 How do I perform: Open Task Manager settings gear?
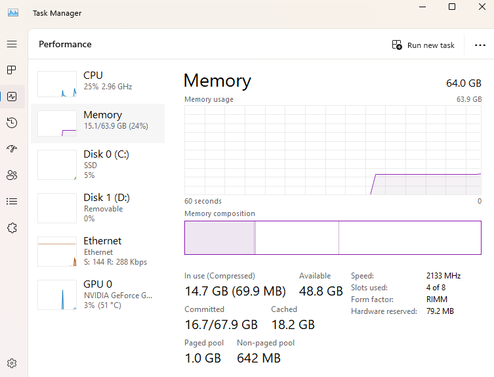12,363
